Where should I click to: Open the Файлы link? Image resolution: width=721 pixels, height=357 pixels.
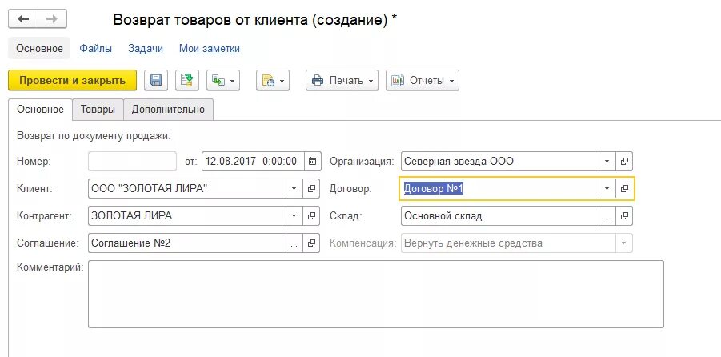pos(96,49)
